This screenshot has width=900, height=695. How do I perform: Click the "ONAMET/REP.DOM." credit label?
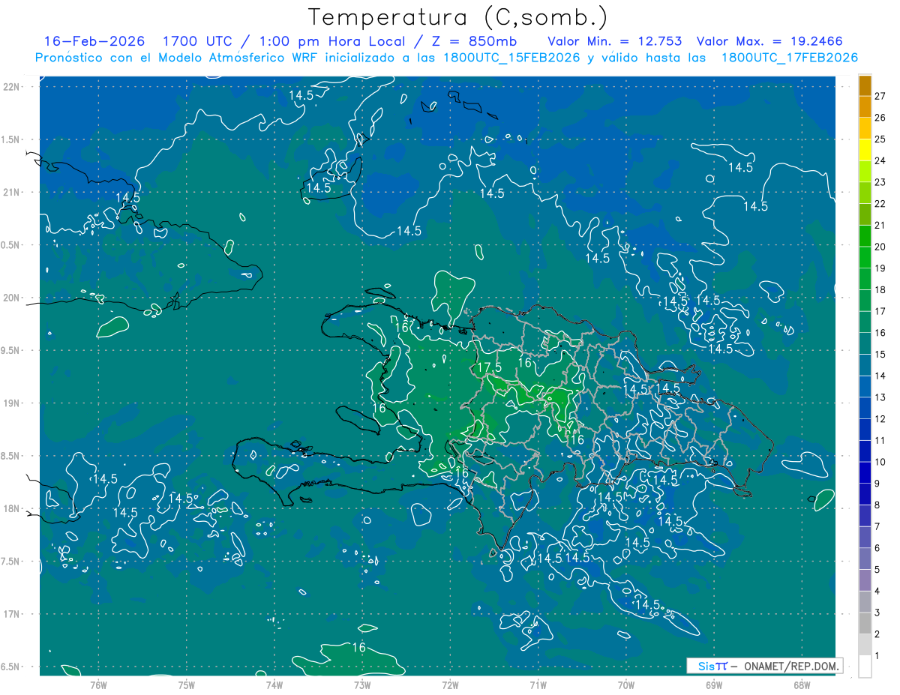coord(790,666)
